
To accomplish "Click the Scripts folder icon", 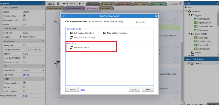I will click(193, 53).
